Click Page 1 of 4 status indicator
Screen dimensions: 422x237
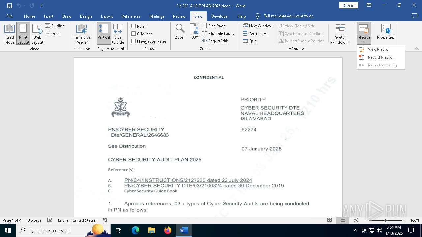12,220
